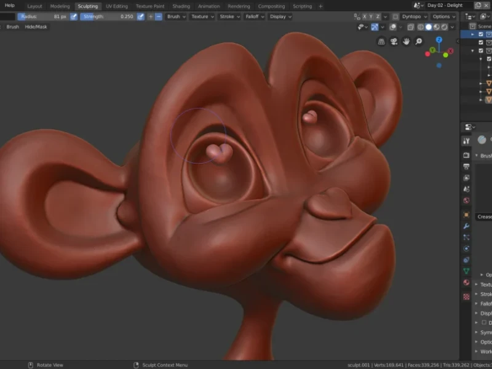Switch to the UV Editing workspace tab
Viewport: 492px width, 369px height.
pyautogui.click(x=117, y=6)
